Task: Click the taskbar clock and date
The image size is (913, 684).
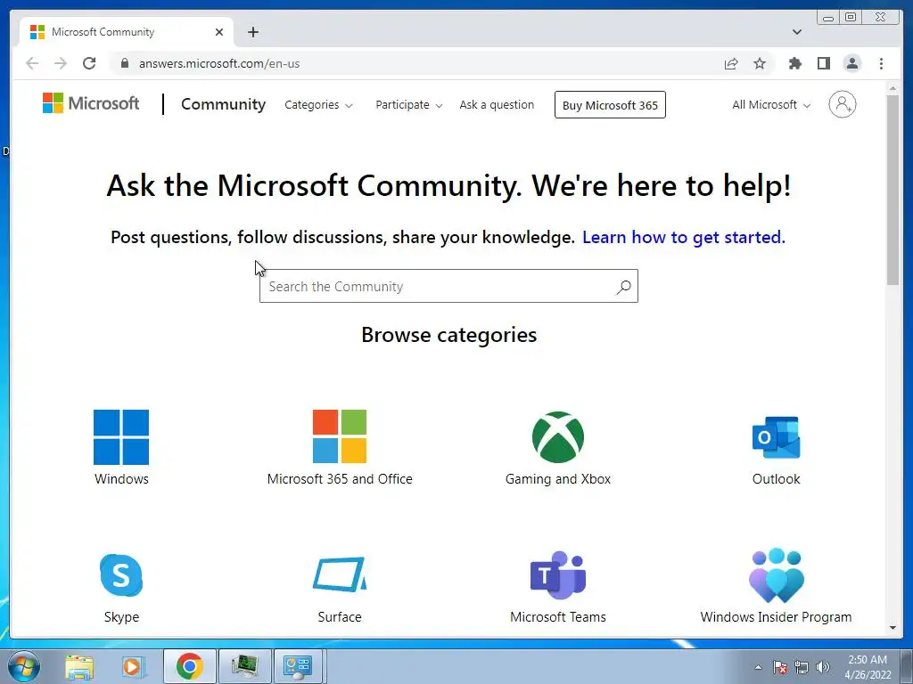Action: coord(868,667)
